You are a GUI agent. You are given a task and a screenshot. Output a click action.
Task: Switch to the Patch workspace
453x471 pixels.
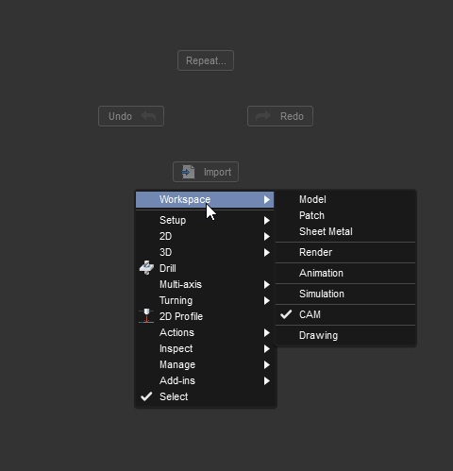(x=346, y=215)
